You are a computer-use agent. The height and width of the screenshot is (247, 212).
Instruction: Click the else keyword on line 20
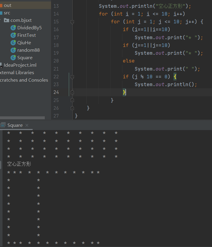click(129, 61)
